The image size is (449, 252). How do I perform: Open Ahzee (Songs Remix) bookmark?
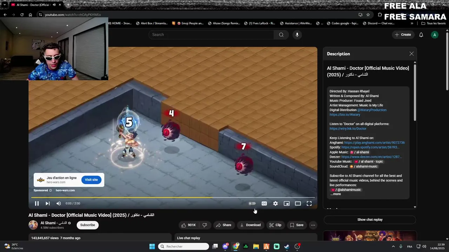point(224,23)
